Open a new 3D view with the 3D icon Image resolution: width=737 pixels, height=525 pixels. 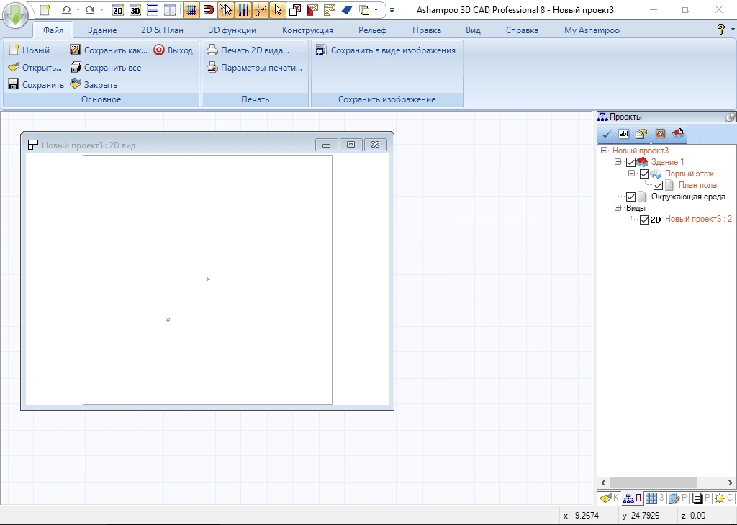[x=135, y=10]
